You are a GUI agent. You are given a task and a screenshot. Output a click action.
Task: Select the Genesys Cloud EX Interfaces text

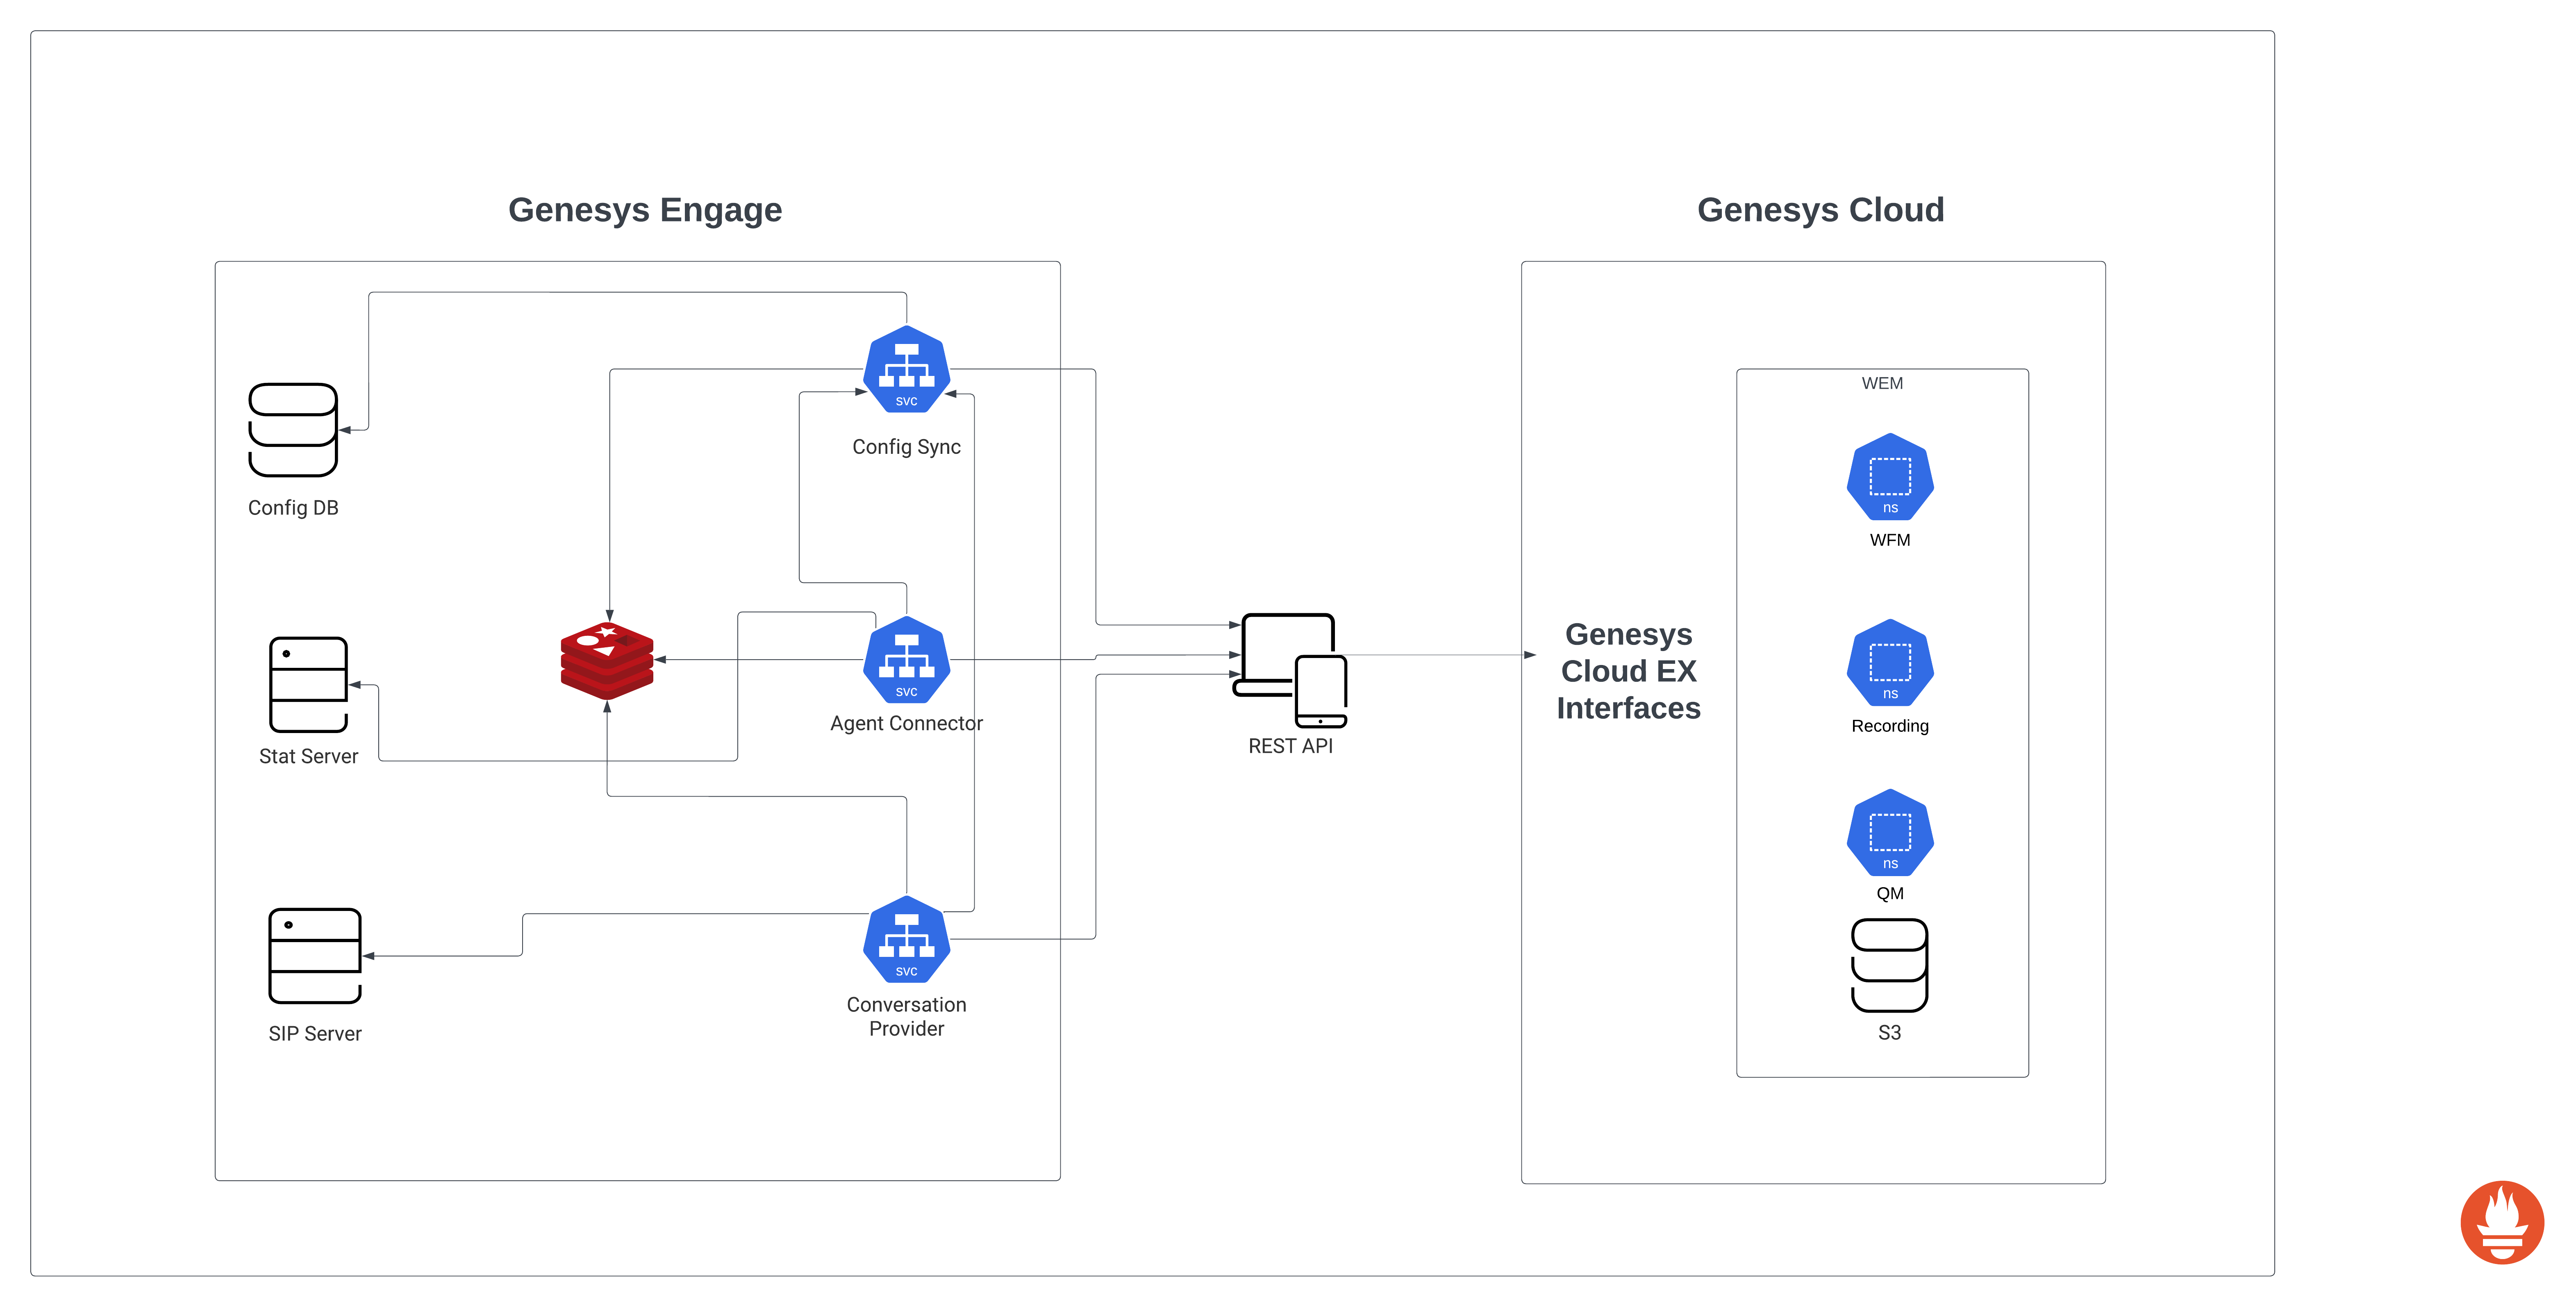(1628, 671)
